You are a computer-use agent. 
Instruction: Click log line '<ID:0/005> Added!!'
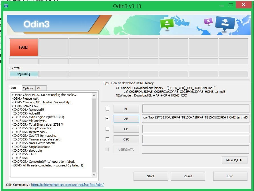pos(26,113)
